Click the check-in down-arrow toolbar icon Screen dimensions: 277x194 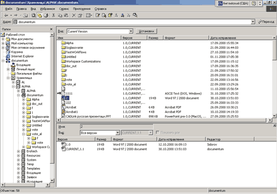(116, 16)
